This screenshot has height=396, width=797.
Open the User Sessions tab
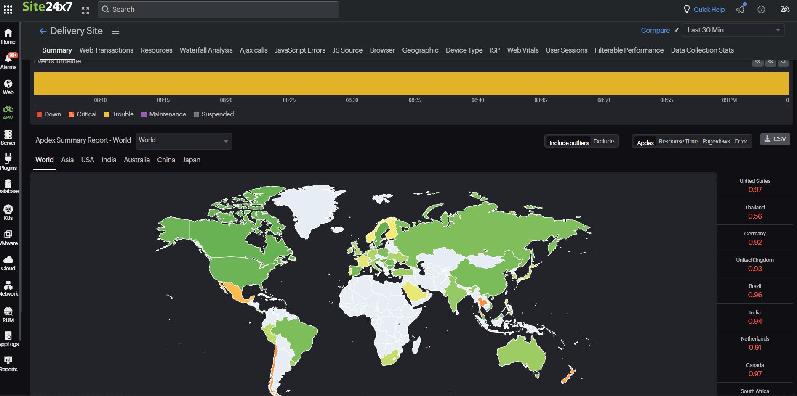point(566,50)
